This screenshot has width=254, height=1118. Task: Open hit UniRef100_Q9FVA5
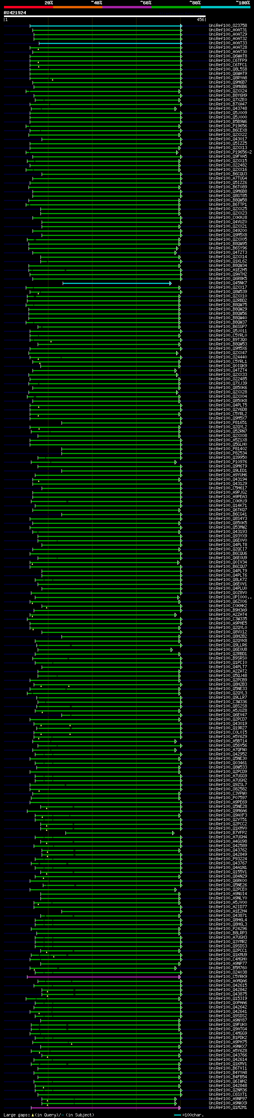(228, 156)
